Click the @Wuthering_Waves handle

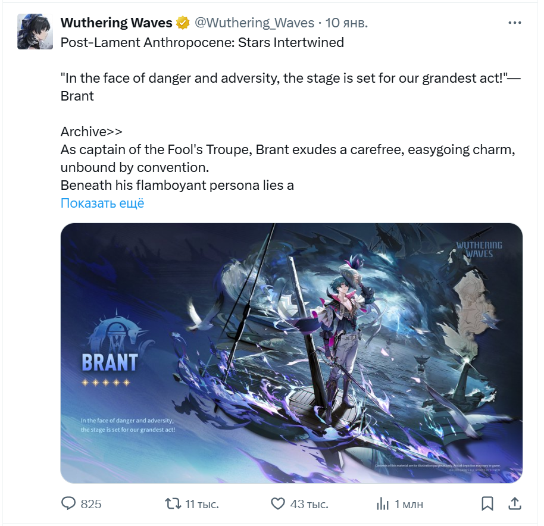click(254, 23)
